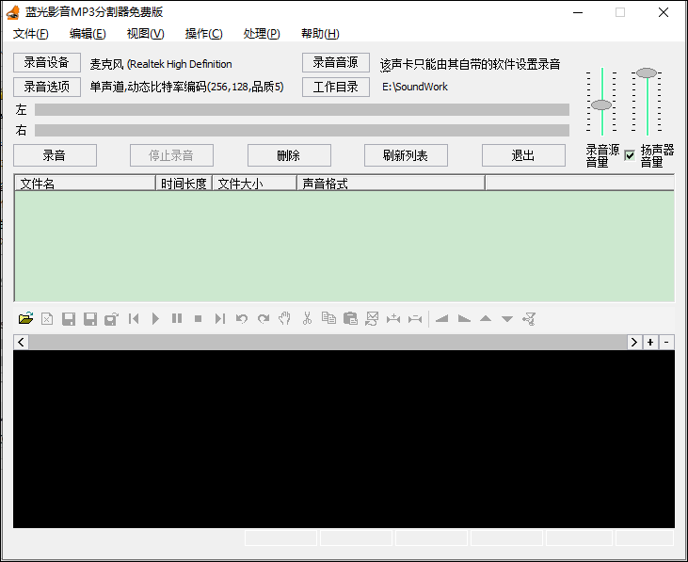The height and width of the screenshot is (562, 688).
Task: Click the 工作目录 button
Action: [x=336, y=87]
